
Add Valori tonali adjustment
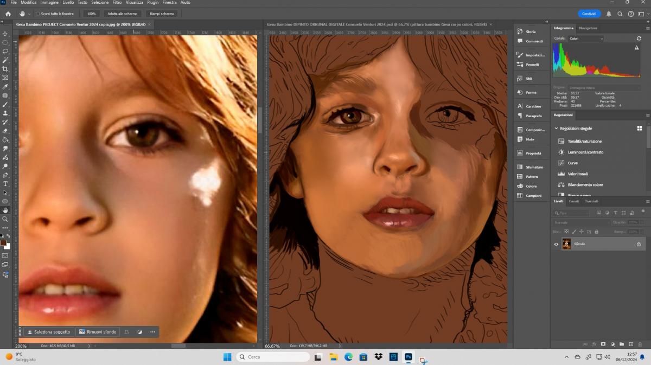pos(573,174)
